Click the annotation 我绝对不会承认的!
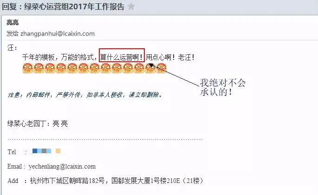 tap(223, 87)
